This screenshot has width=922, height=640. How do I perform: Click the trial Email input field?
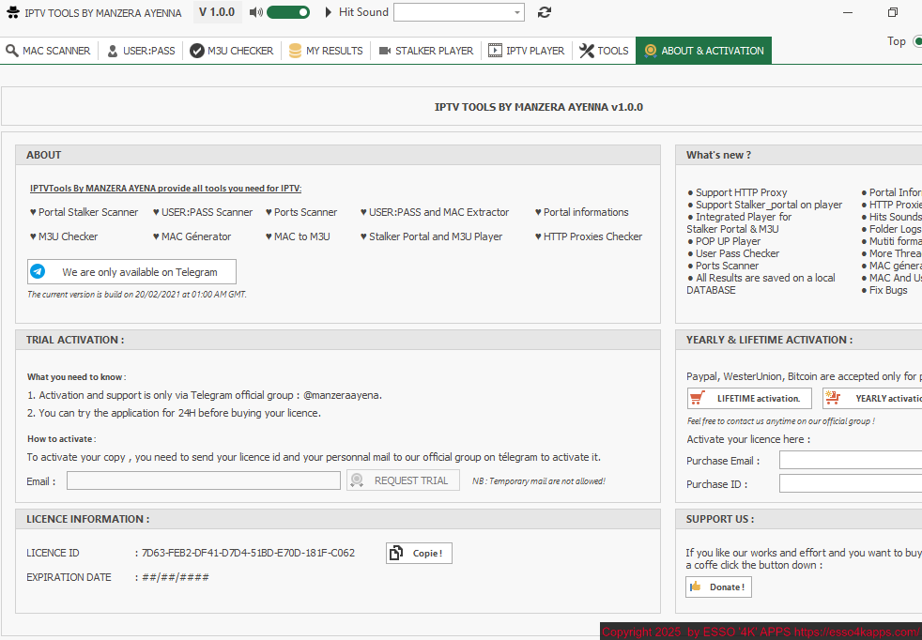[x=204, y=480]
